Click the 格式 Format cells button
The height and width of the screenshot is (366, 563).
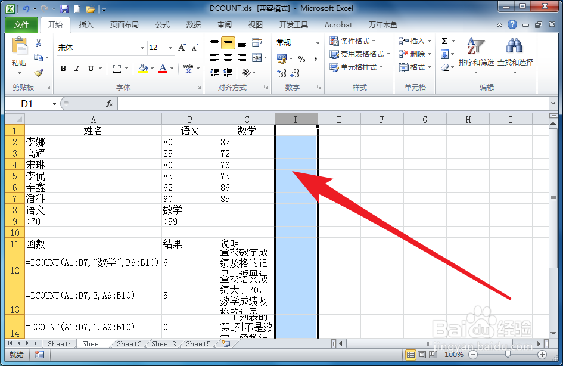pyautogui.click(x=414, y=67)
